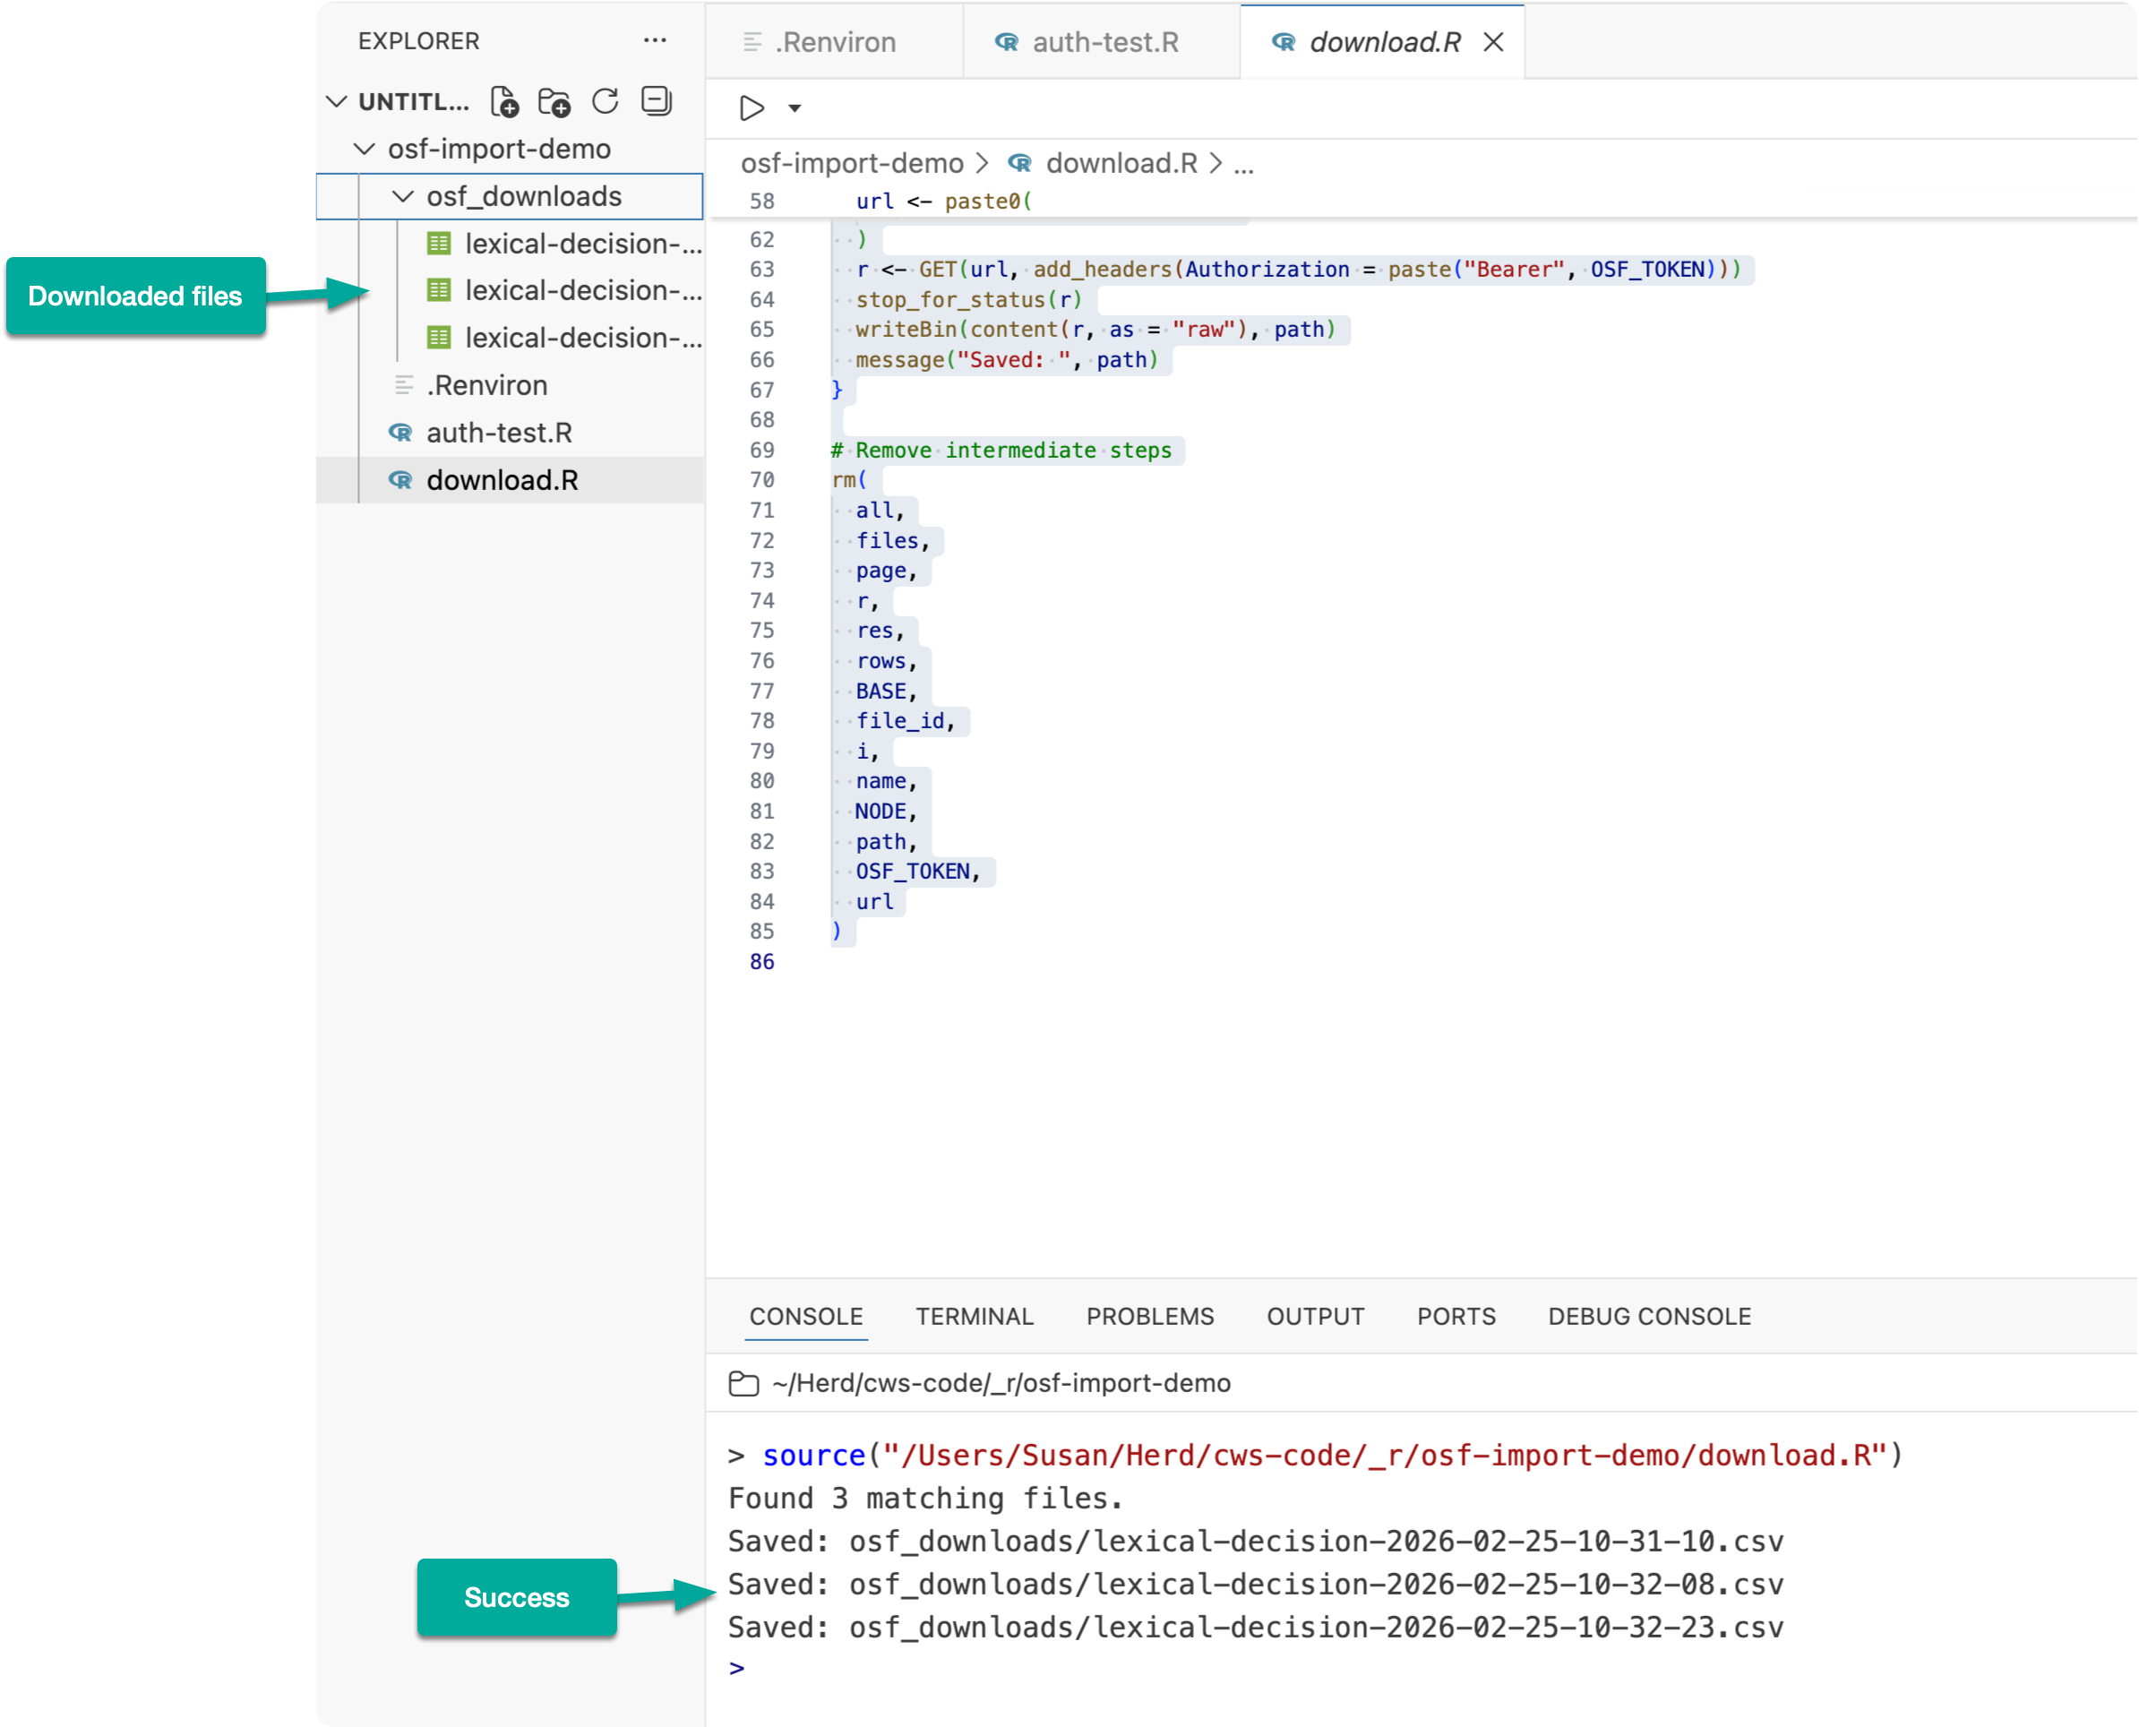The width and height of the screenshot is (2139, 1727).
Task: Open the run options dropdown arrow
Action: (795, 107)
